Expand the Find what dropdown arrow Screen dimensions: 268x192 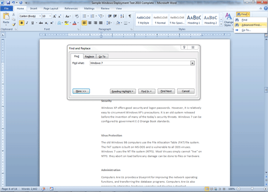(x=192, y=63)
